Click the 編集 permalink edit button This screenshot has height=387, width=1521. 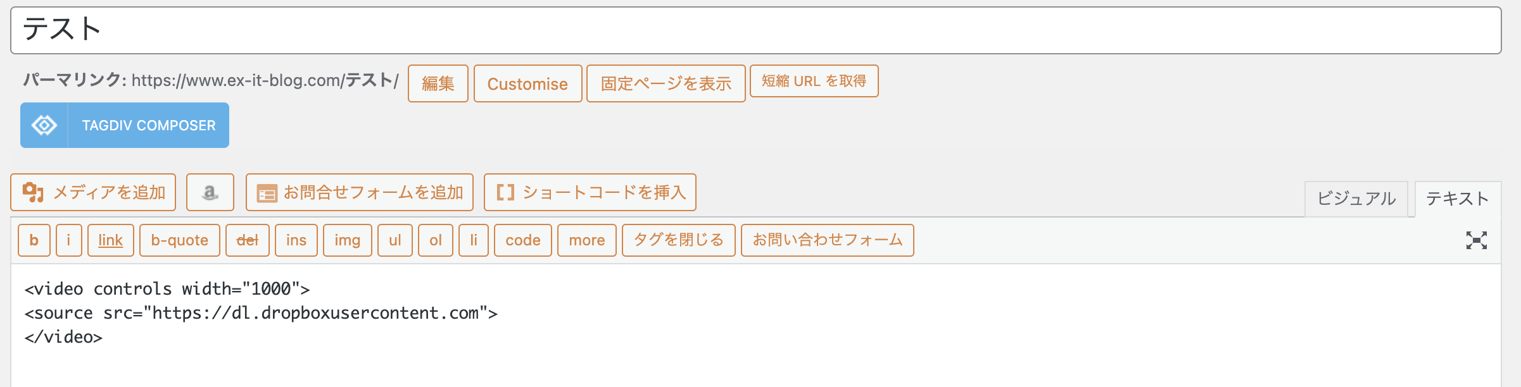(438, 83)
